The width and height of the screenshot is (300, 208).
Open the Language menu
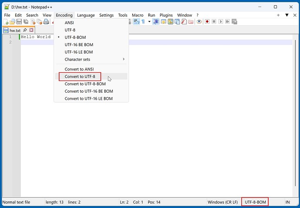[x=86, y=15]
